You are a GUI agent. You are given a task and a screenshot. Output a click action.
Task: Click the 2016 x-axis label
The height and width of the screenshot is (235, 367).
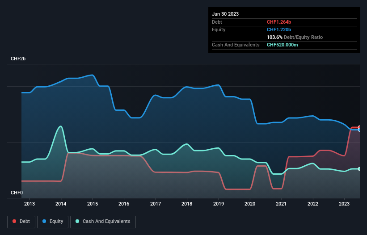point(124,204)
